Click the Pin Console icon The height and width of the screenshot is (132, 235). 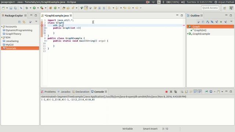pos(206,92)
